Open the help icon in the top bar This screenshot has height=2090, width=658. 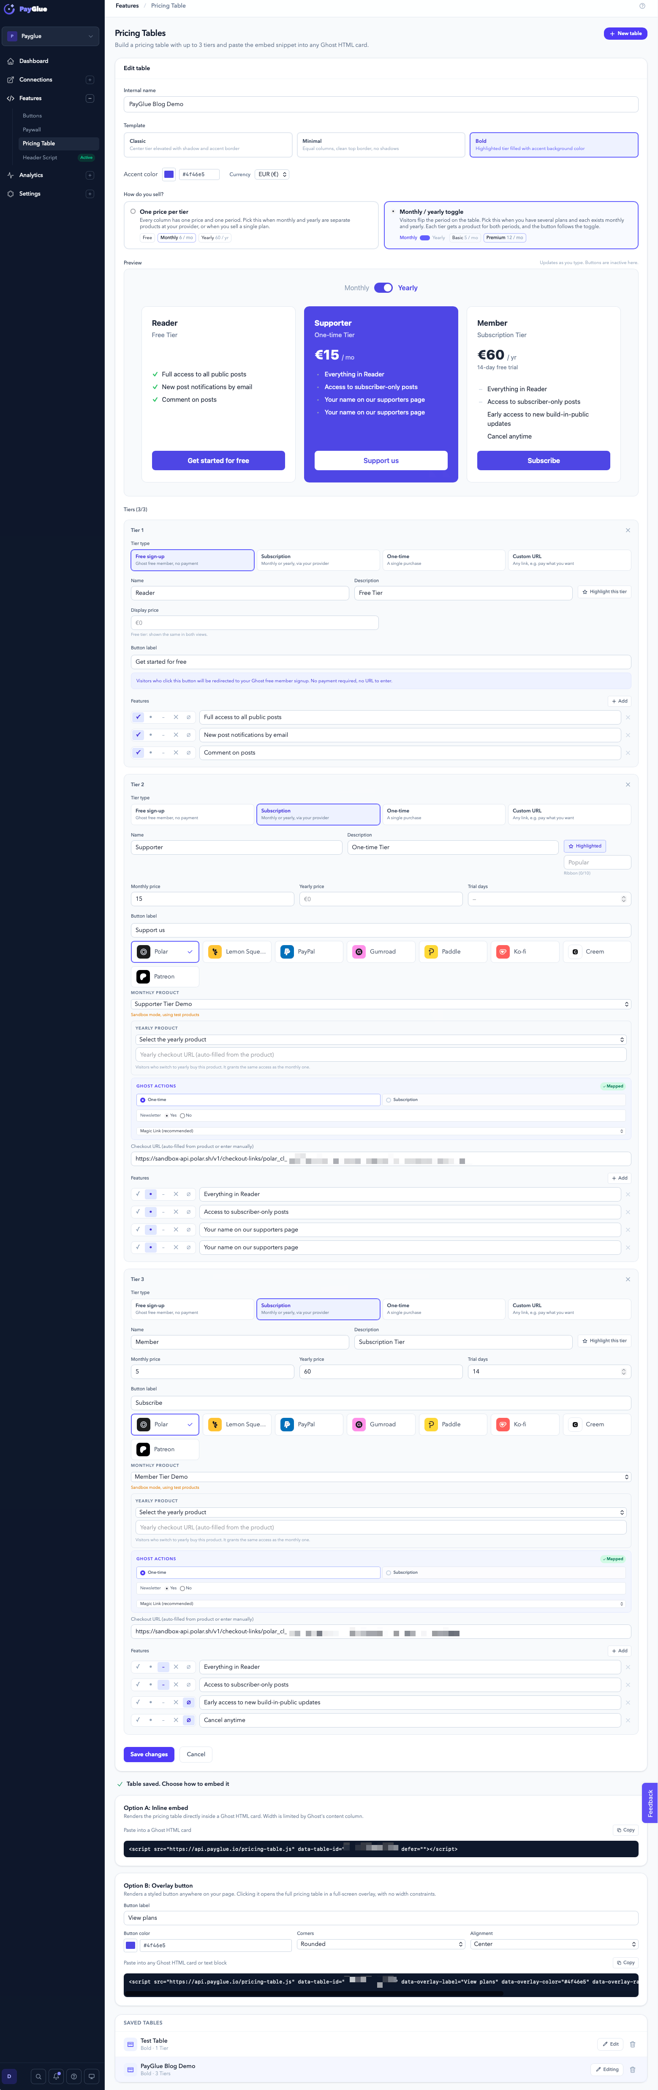pos(642,5)
